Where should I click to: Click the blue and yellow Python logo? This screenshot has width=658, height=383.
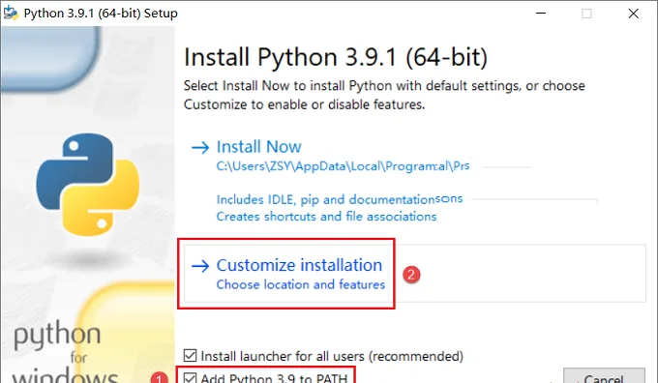point(87,184)
